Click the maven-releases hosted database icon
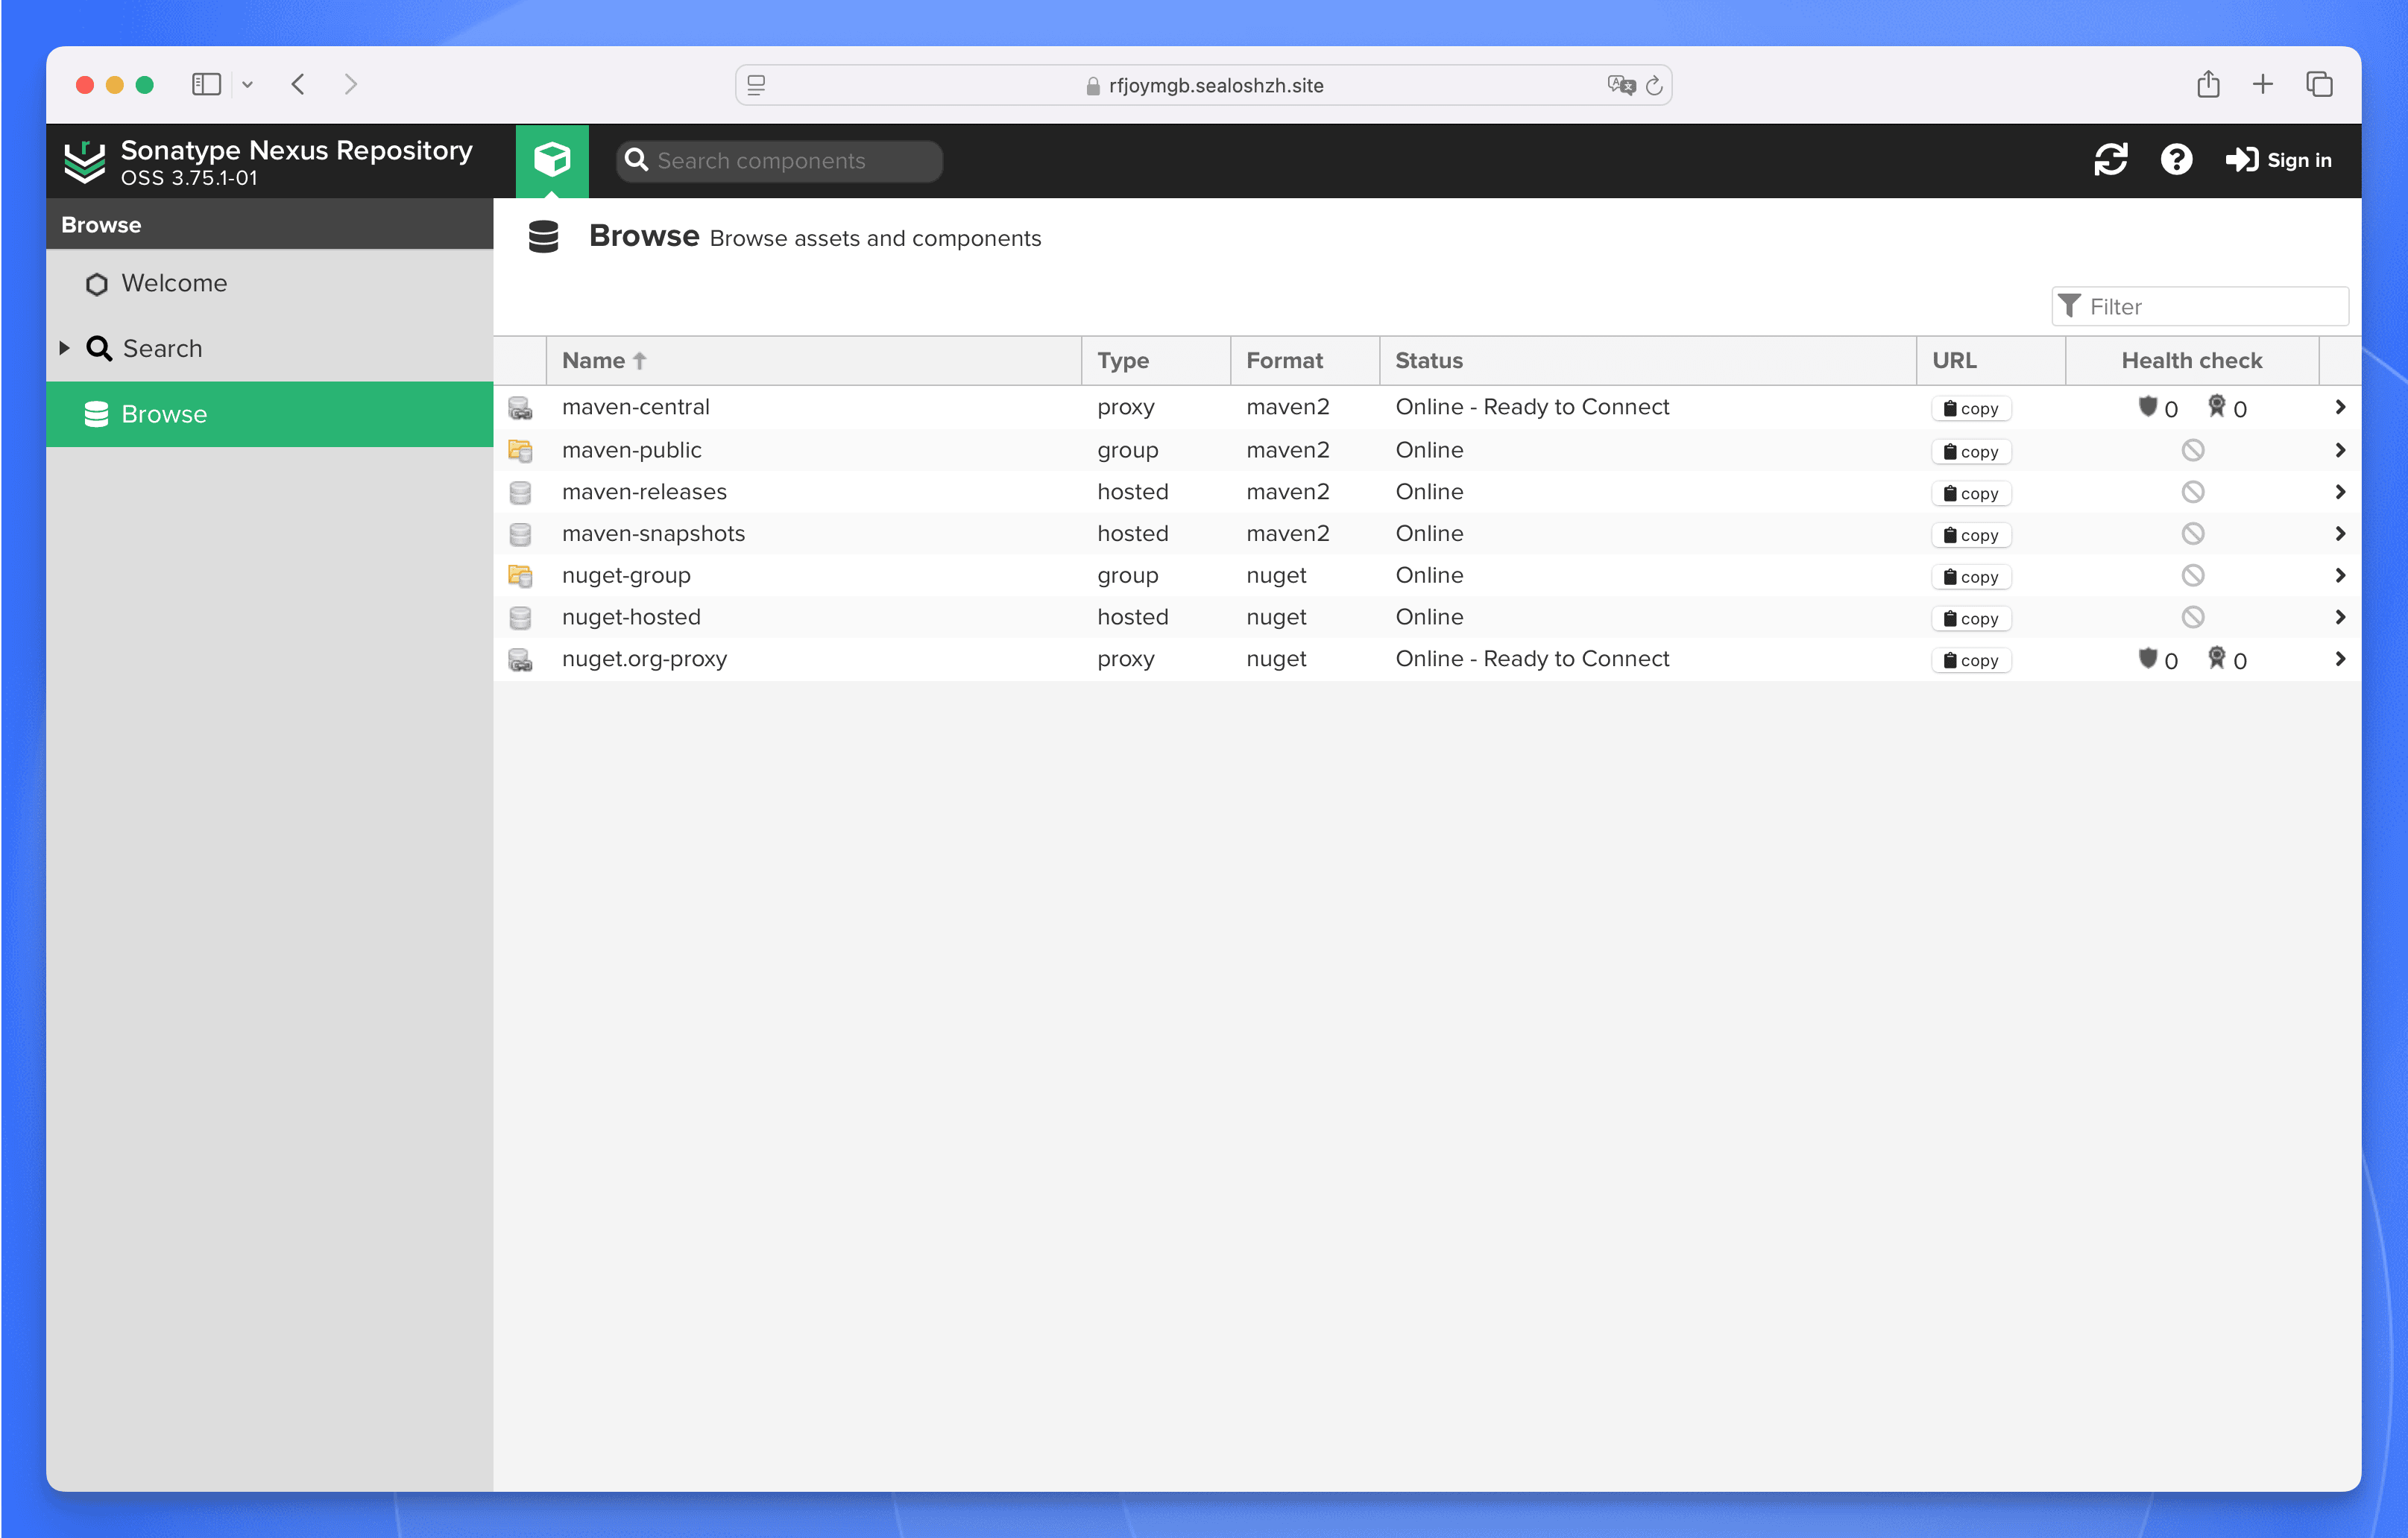 pyautogui.click(x=520, y=493)
